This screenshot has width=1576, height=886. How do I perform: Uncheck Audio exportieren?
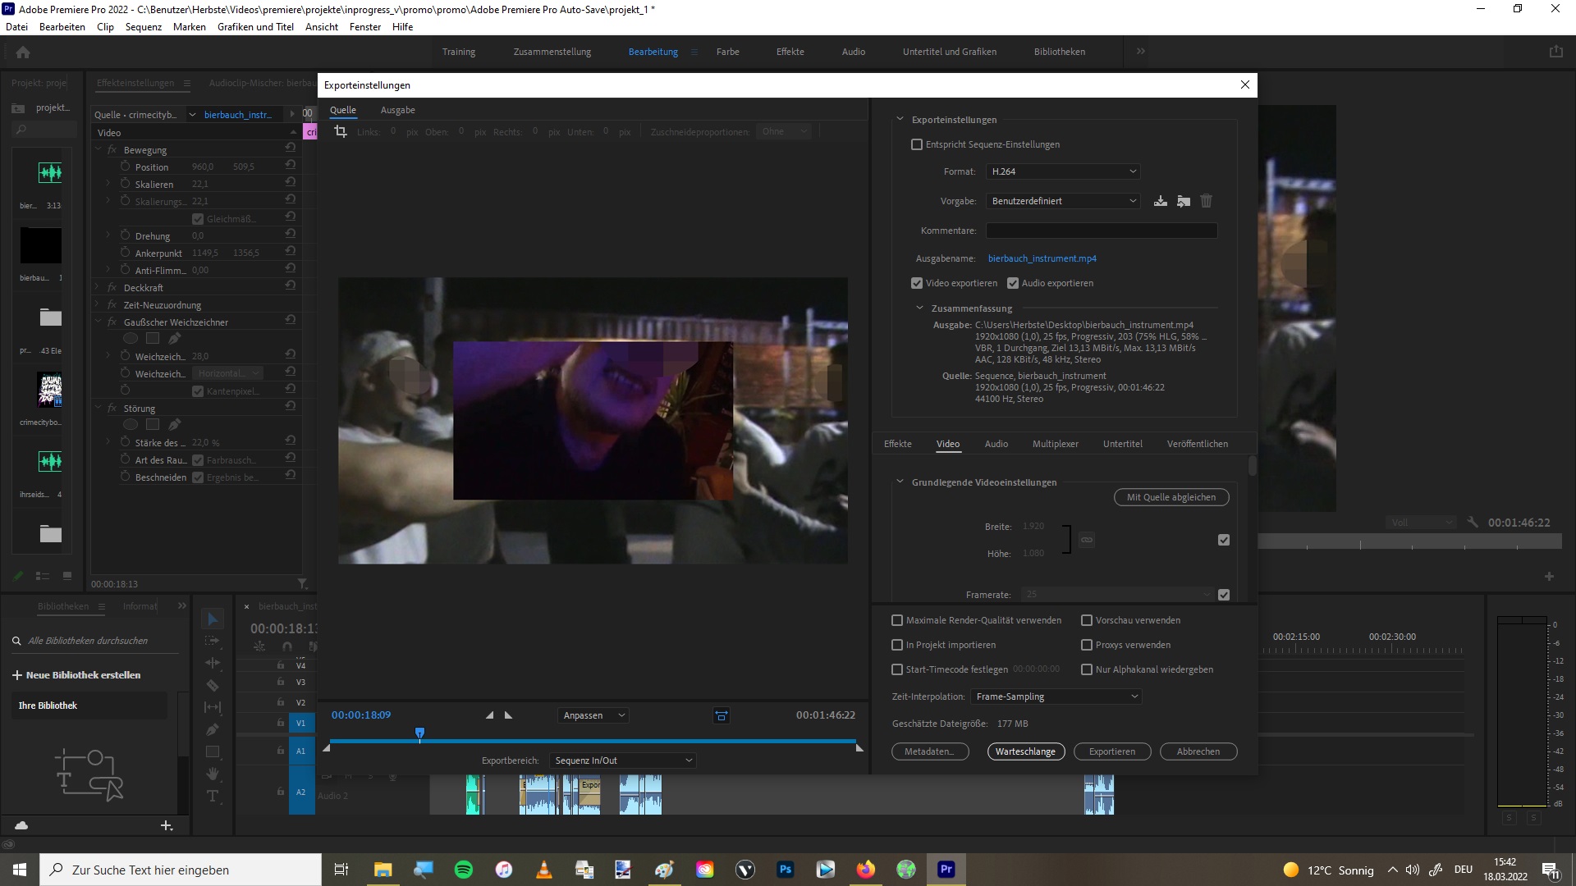(1012, 282)
